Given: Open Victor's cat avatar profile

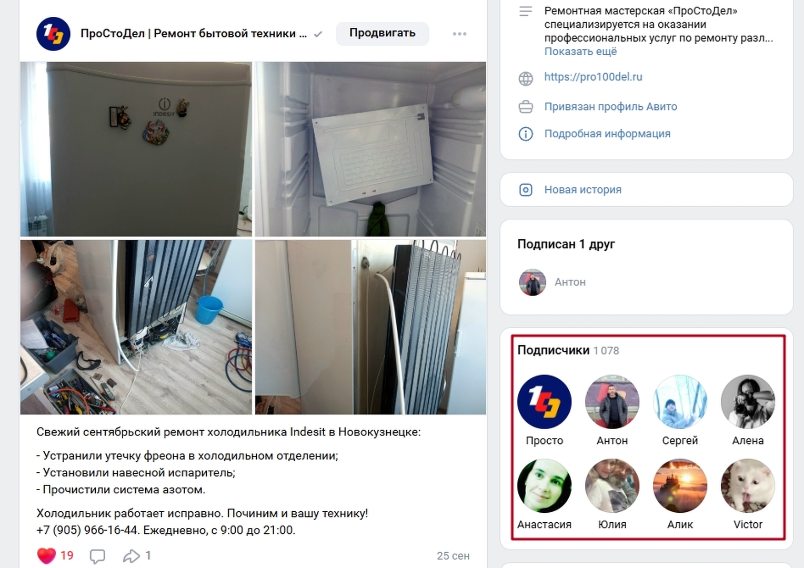Looking at the screenshot, I should 748,486.
